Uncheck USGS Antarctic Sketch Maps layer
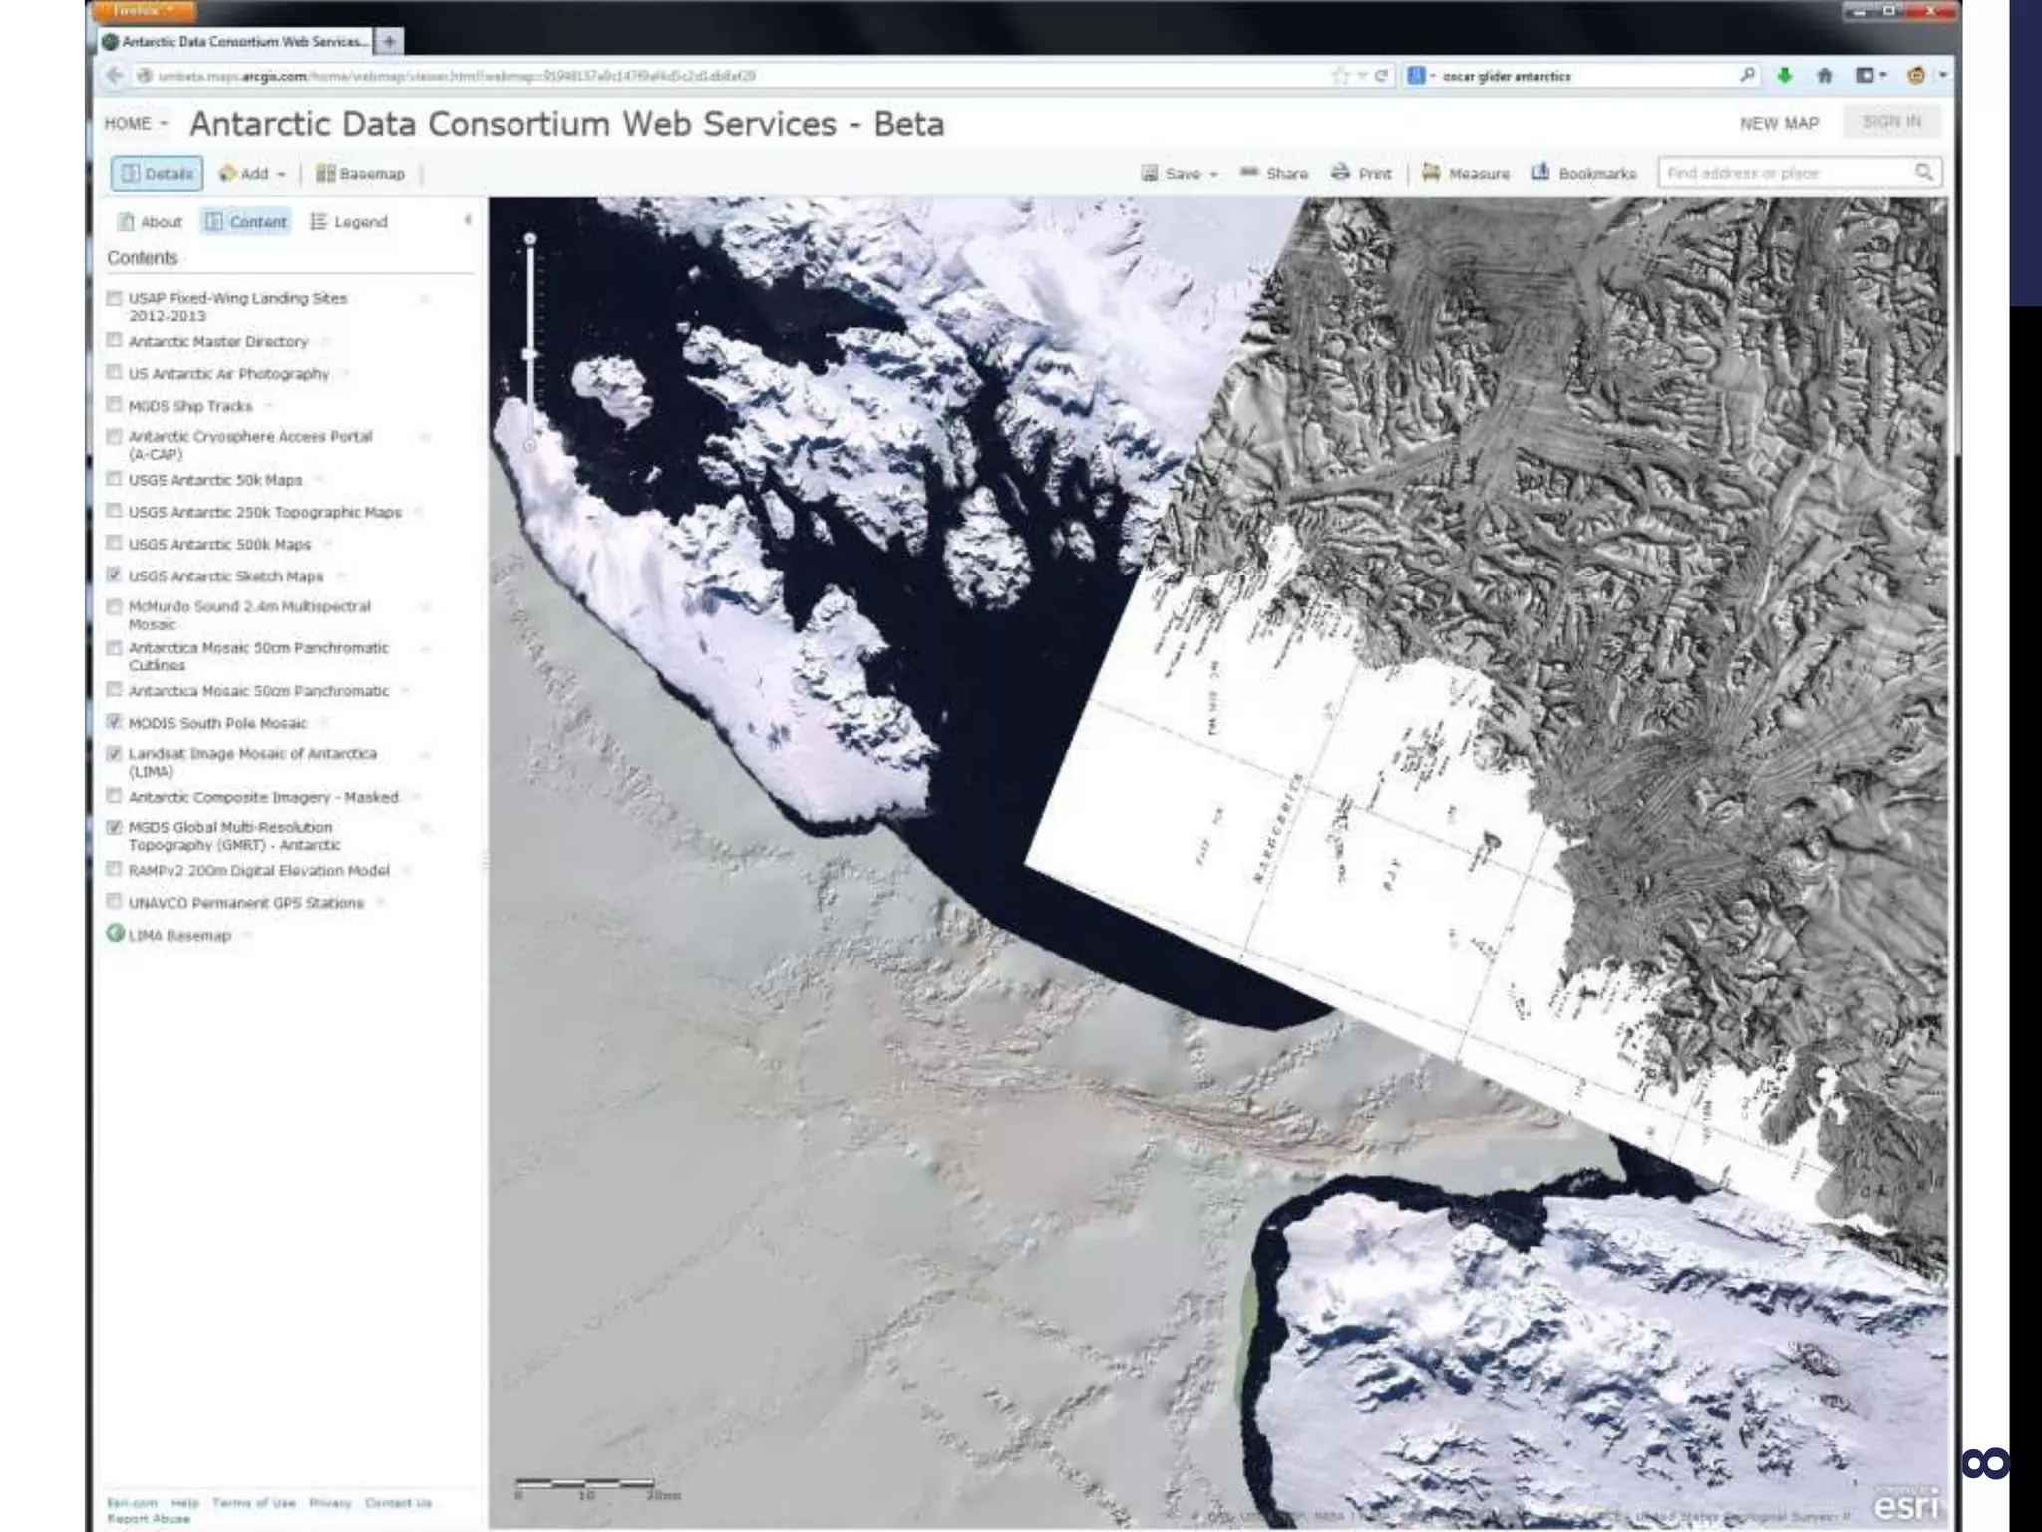This screenshot has width=2042, height=1532. (x=114, y=574)
